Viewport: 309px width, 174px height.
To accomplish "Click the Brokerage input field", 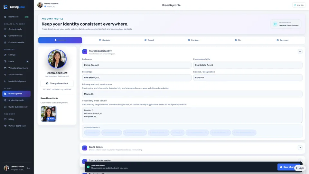I will pyautogui.click(x=136, y=78).
